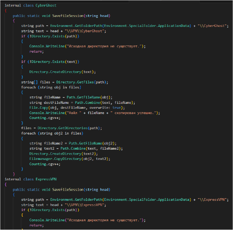Click the foreach (string obj2 in files) line
The height and width of the screenshot is (230, 233).
tap(52, 133)
